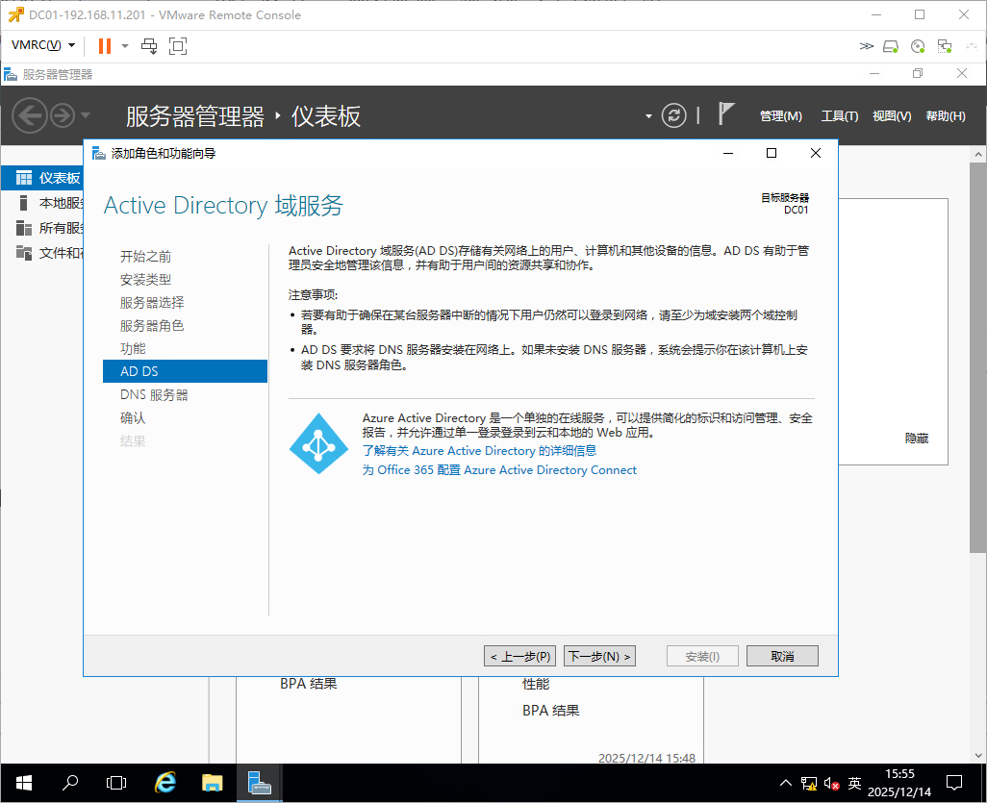
Task: Click the 下一步(N) button
Action: (599, 656)
